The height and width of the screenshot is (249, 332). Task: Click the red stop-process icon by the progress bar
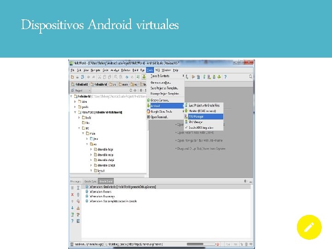coord(218,244)
